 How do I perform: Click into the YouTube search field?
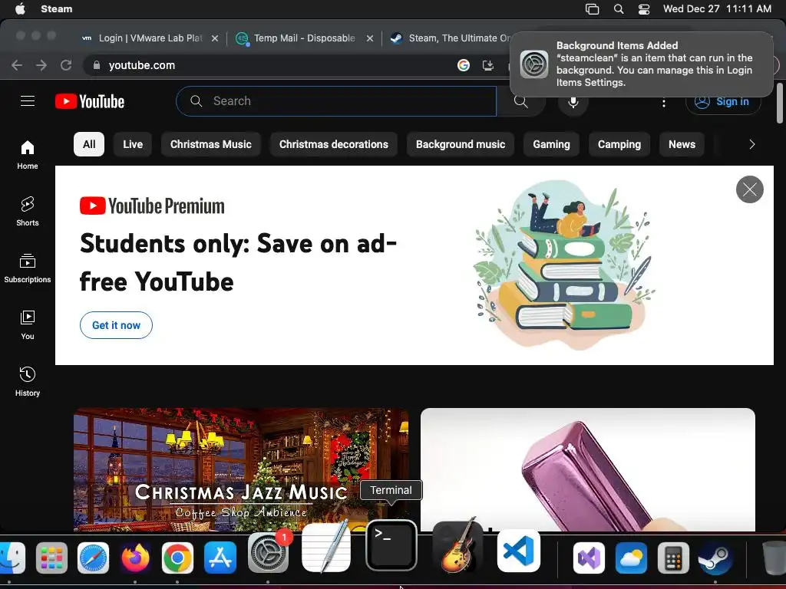point(336,101)
